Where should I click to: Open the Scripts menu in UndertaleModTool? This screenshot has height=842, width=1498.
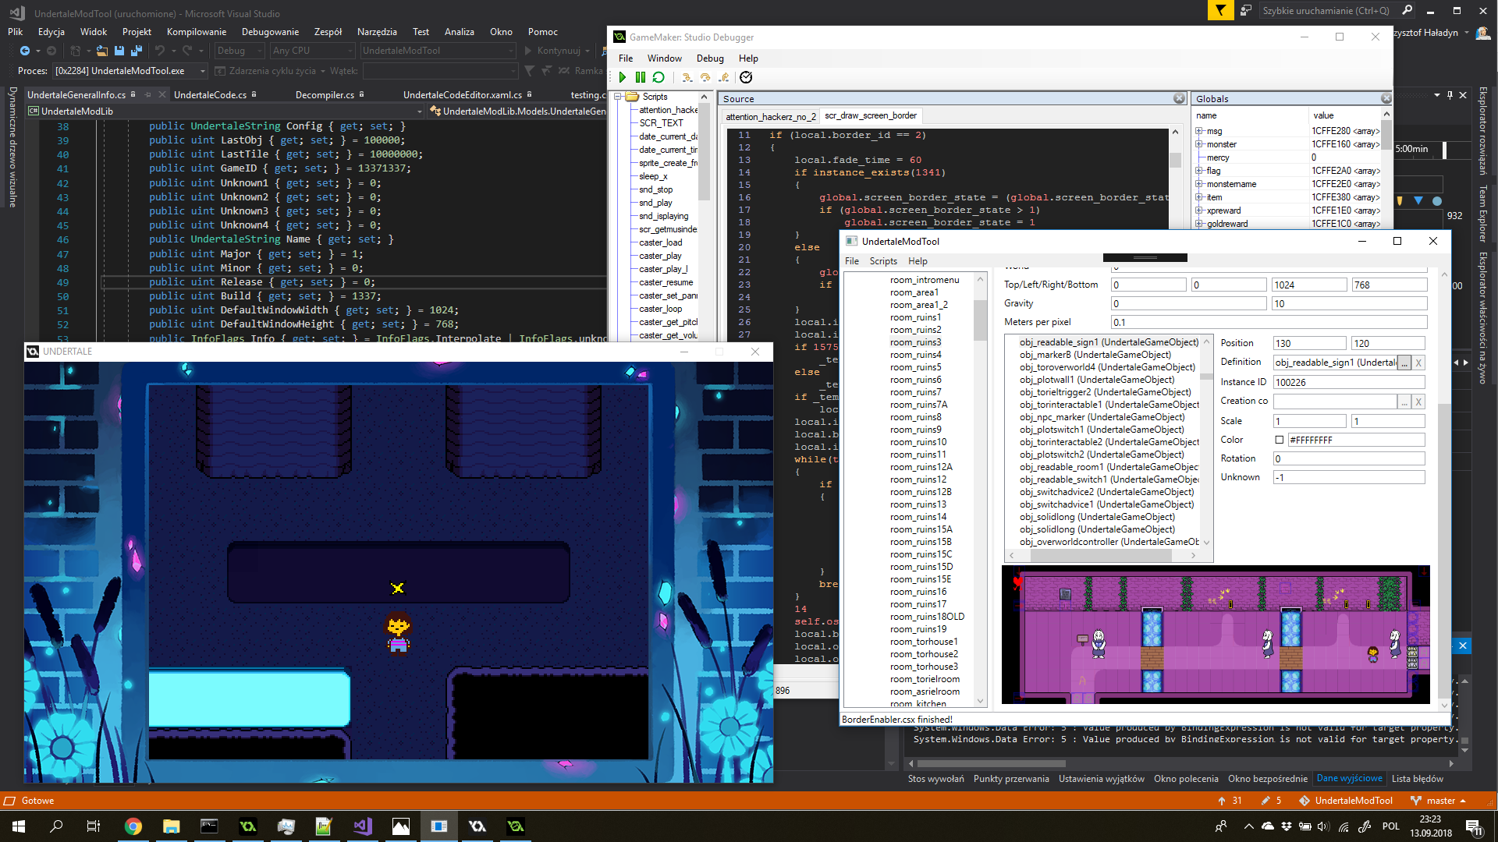tap(883, 261)
